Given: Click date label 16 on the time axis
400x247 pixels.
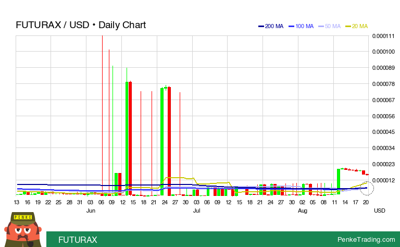Looking at the screenshot, I should (27, 202).
